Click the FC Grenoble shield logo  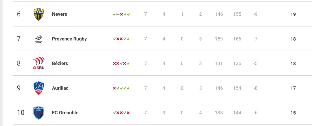38,113
